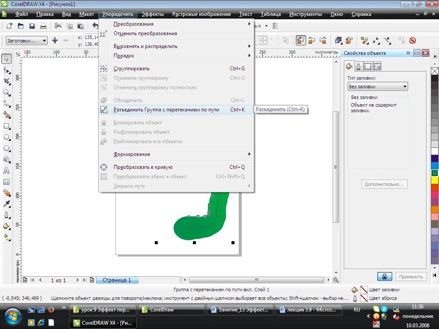439x329 pixels.
Task: Click the Paste clipboard icon
Action: [x=81, y=26]
